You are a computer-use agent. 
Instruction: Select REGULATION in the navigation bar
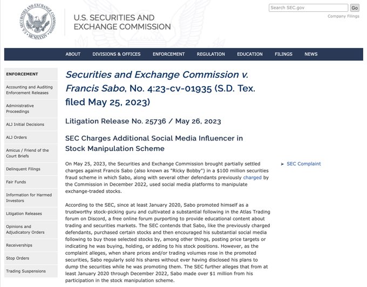[210, 54]
